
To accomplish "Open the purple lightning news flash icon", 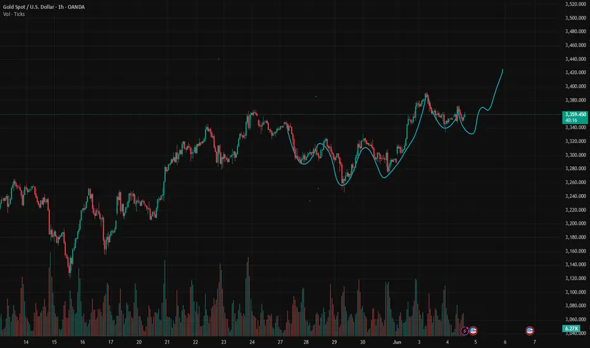I will coord(465,331).
